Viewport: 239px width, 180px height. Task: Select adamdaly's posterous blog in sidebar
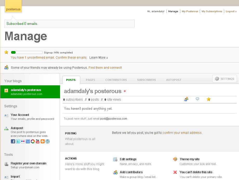tap(30, 92)
